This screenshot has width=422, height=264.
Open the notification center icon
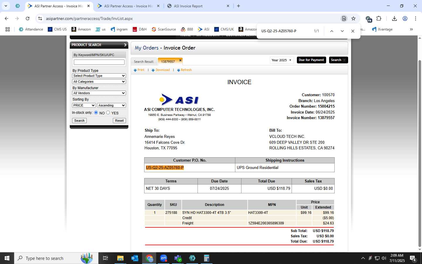pyautogui.click(x=413, y=258)
